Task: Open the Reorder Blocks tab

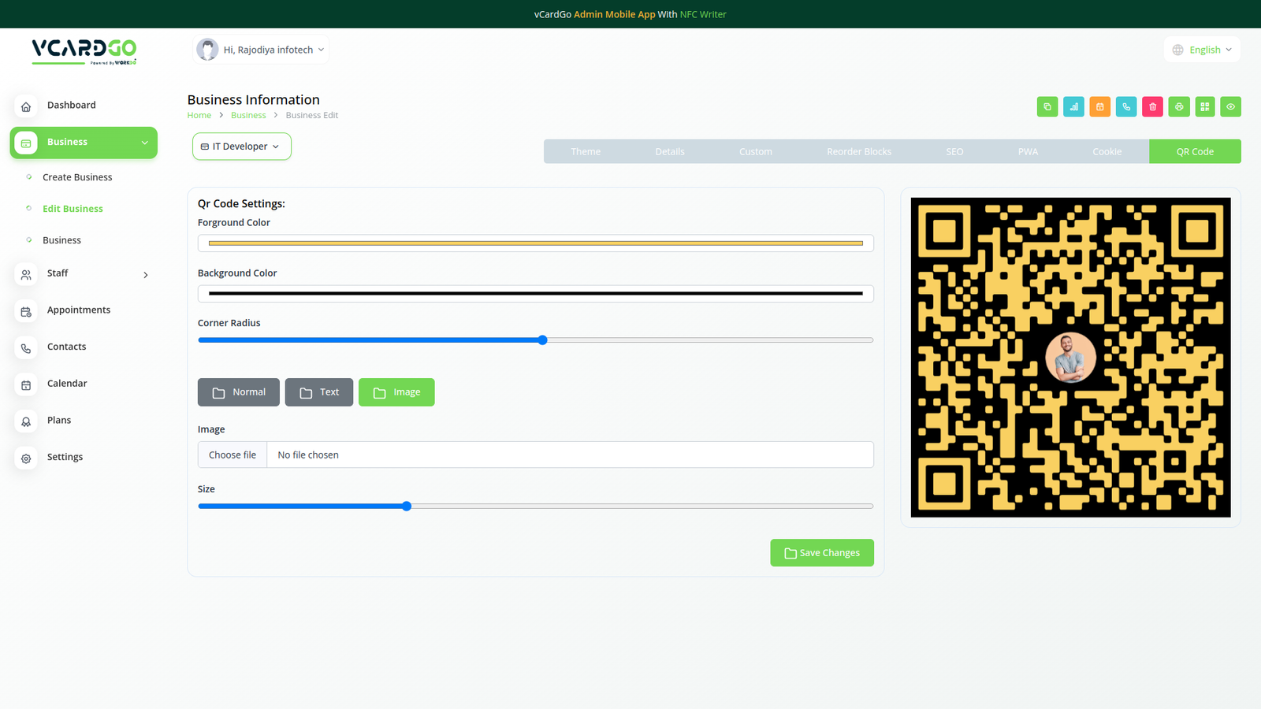Action: coord(858,152)
